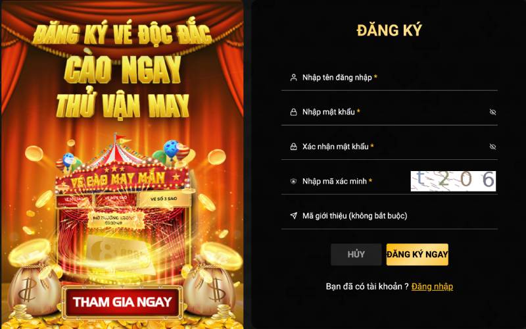Click the user icon beside username field

[293, 78]
